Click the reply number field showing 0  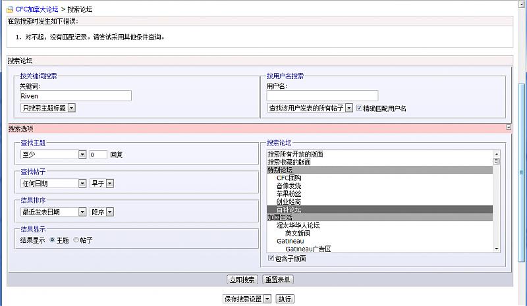coord(98,155)
